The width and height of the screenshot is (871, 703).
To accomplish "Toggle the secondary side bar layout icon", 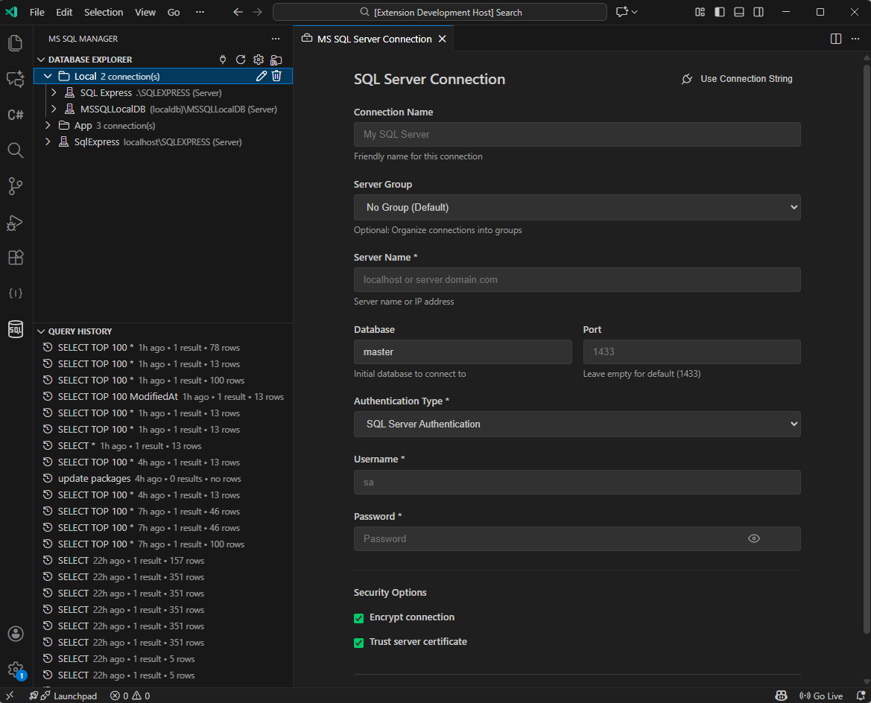I will [x=758, y=12].
